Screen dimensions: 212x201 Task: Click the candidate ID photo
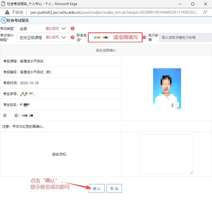click(167, 88)
